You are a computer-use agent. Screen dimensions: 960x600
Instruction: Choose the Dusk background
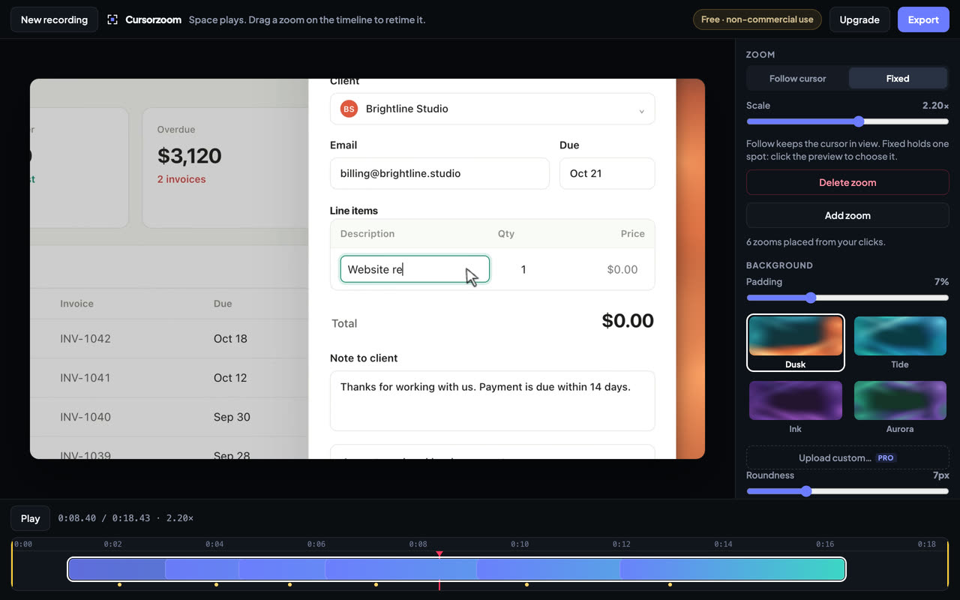click(x=796, y=343)
